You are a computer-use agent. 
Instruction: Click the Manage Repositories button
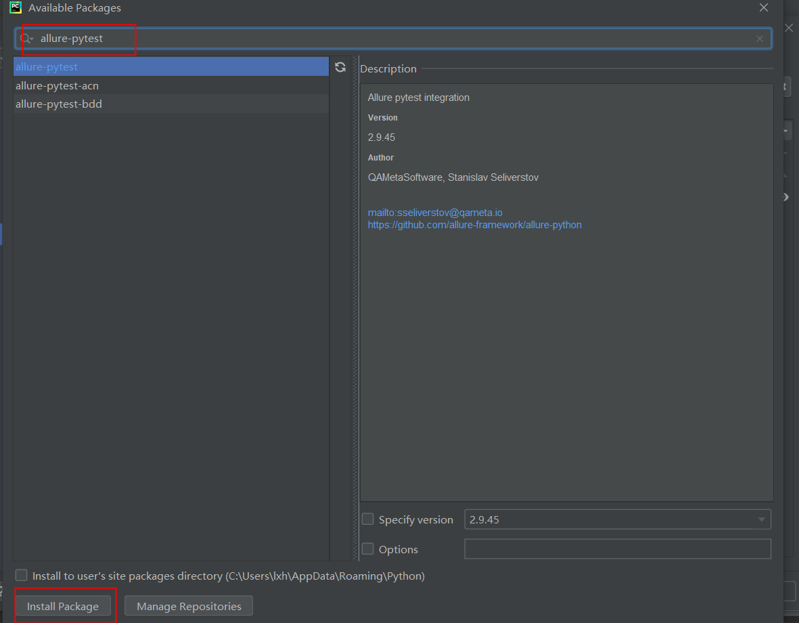[x=189, y=606]
